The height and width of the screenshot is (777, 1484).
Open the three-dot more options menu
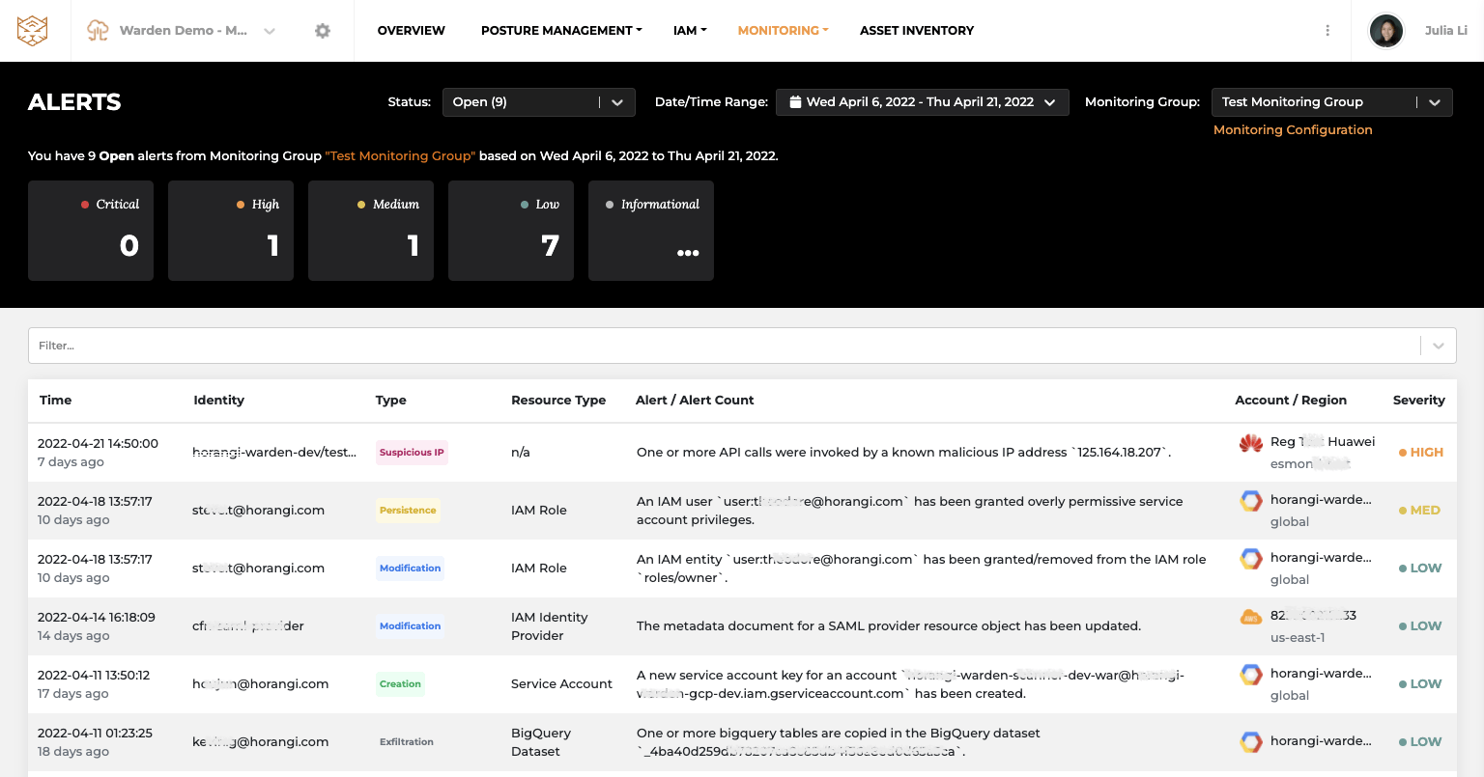(1327, 31)
